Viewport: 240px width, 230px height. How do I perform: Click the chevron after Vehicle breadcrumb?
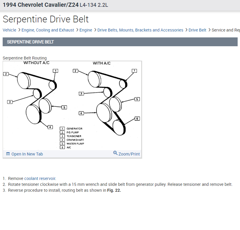19,30
